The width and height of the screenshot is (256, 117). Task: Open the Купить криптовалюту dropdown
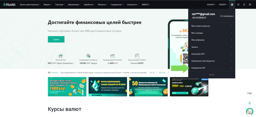[x=30, y=4]
